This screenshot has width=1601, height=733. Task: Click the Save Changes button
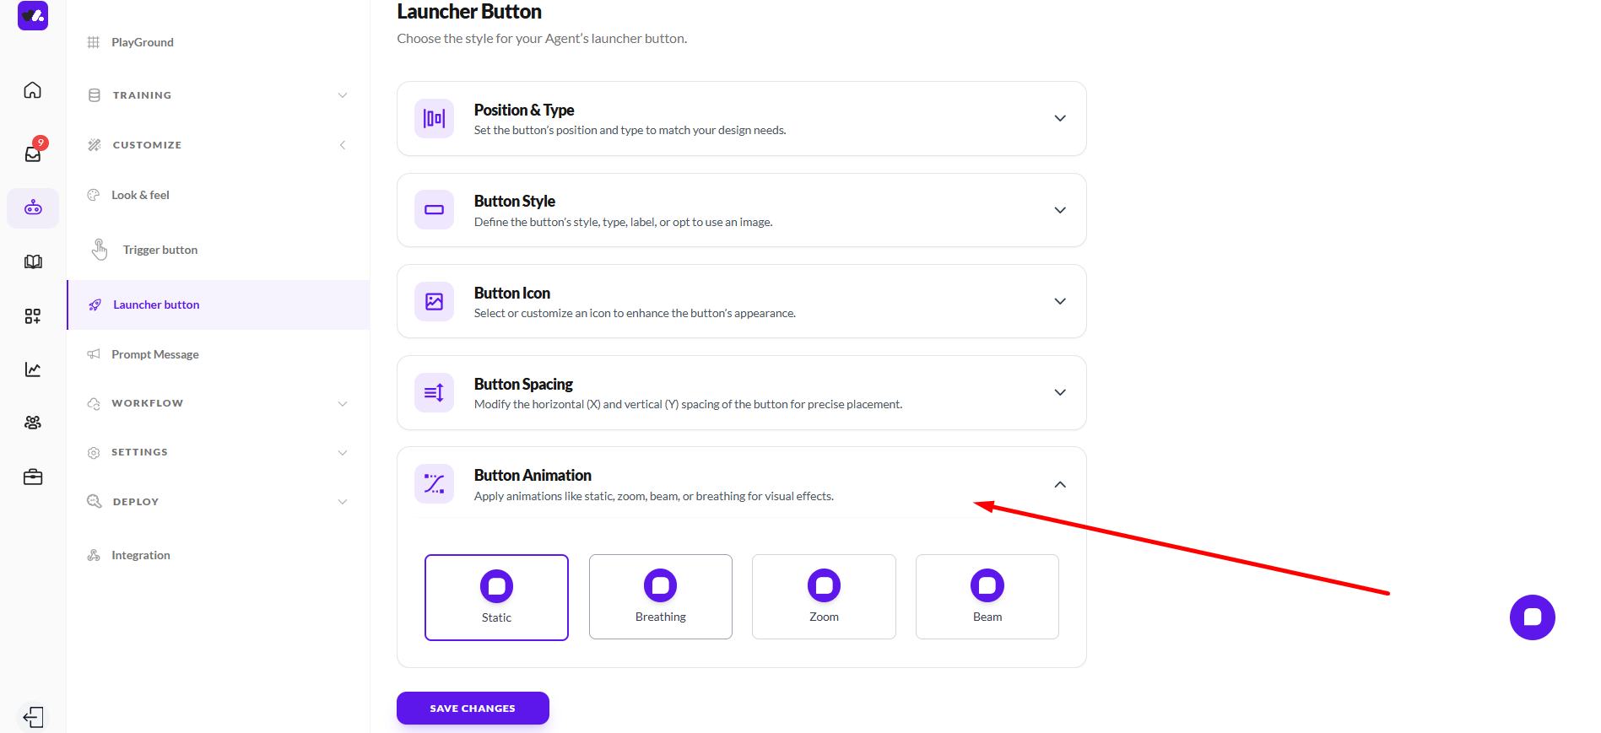pyautogui.click(x=473, y=709)
